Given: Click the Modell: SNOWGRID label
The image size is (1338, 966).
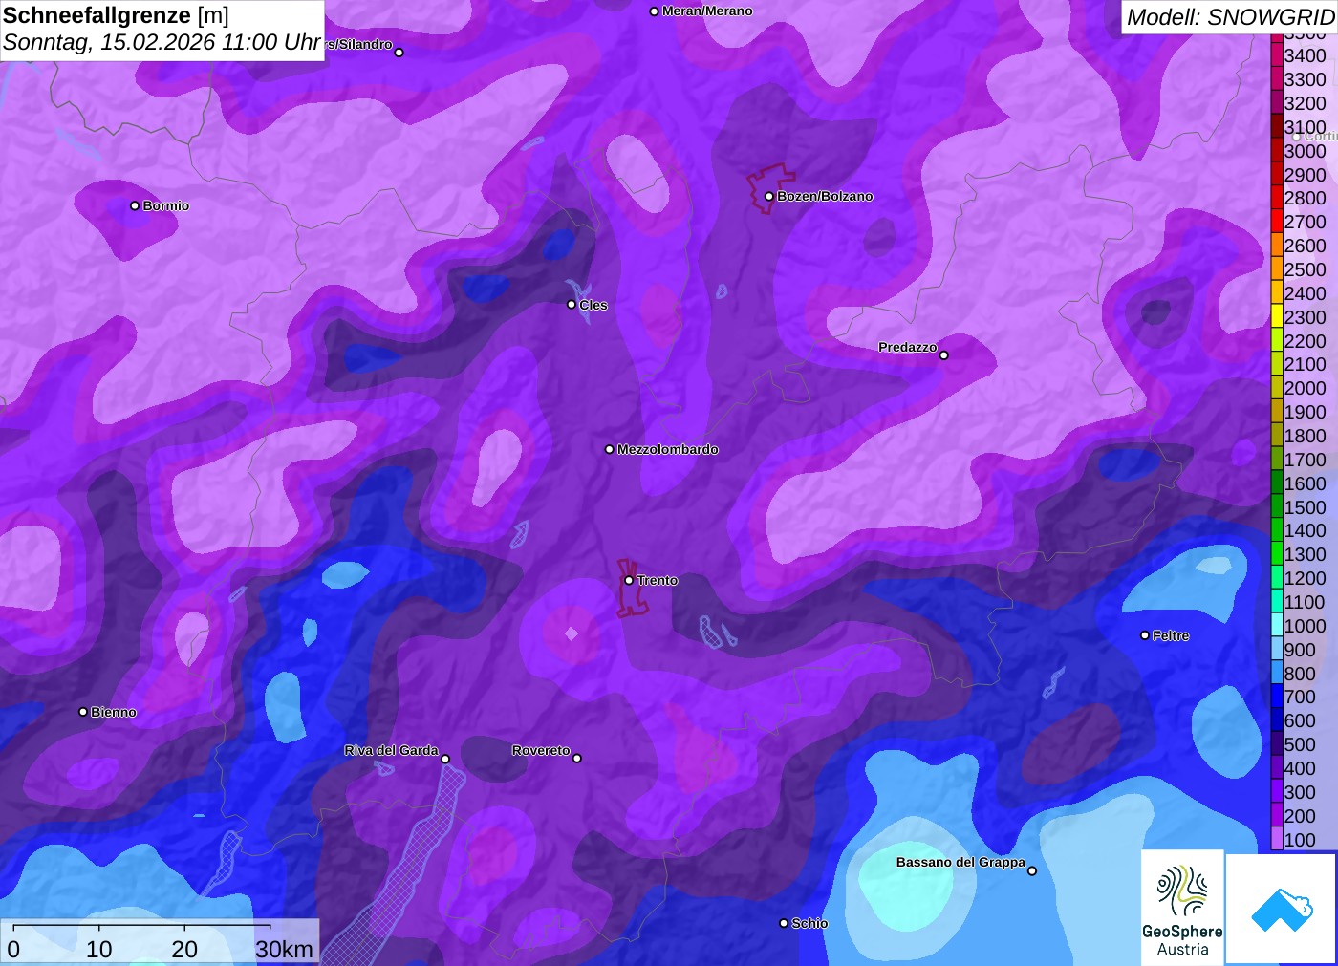Looking at the screenshot, I should 1230,17.
